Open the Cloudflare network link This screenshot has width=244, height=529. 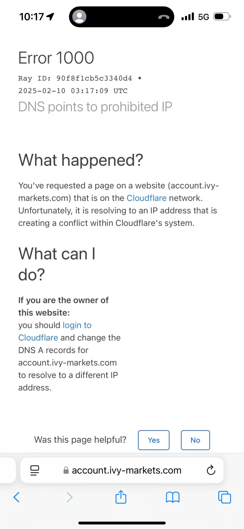coord(146,198)
